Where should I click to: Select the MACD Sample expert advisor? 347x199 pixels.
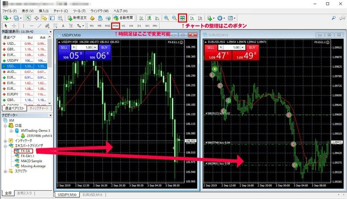31,161
